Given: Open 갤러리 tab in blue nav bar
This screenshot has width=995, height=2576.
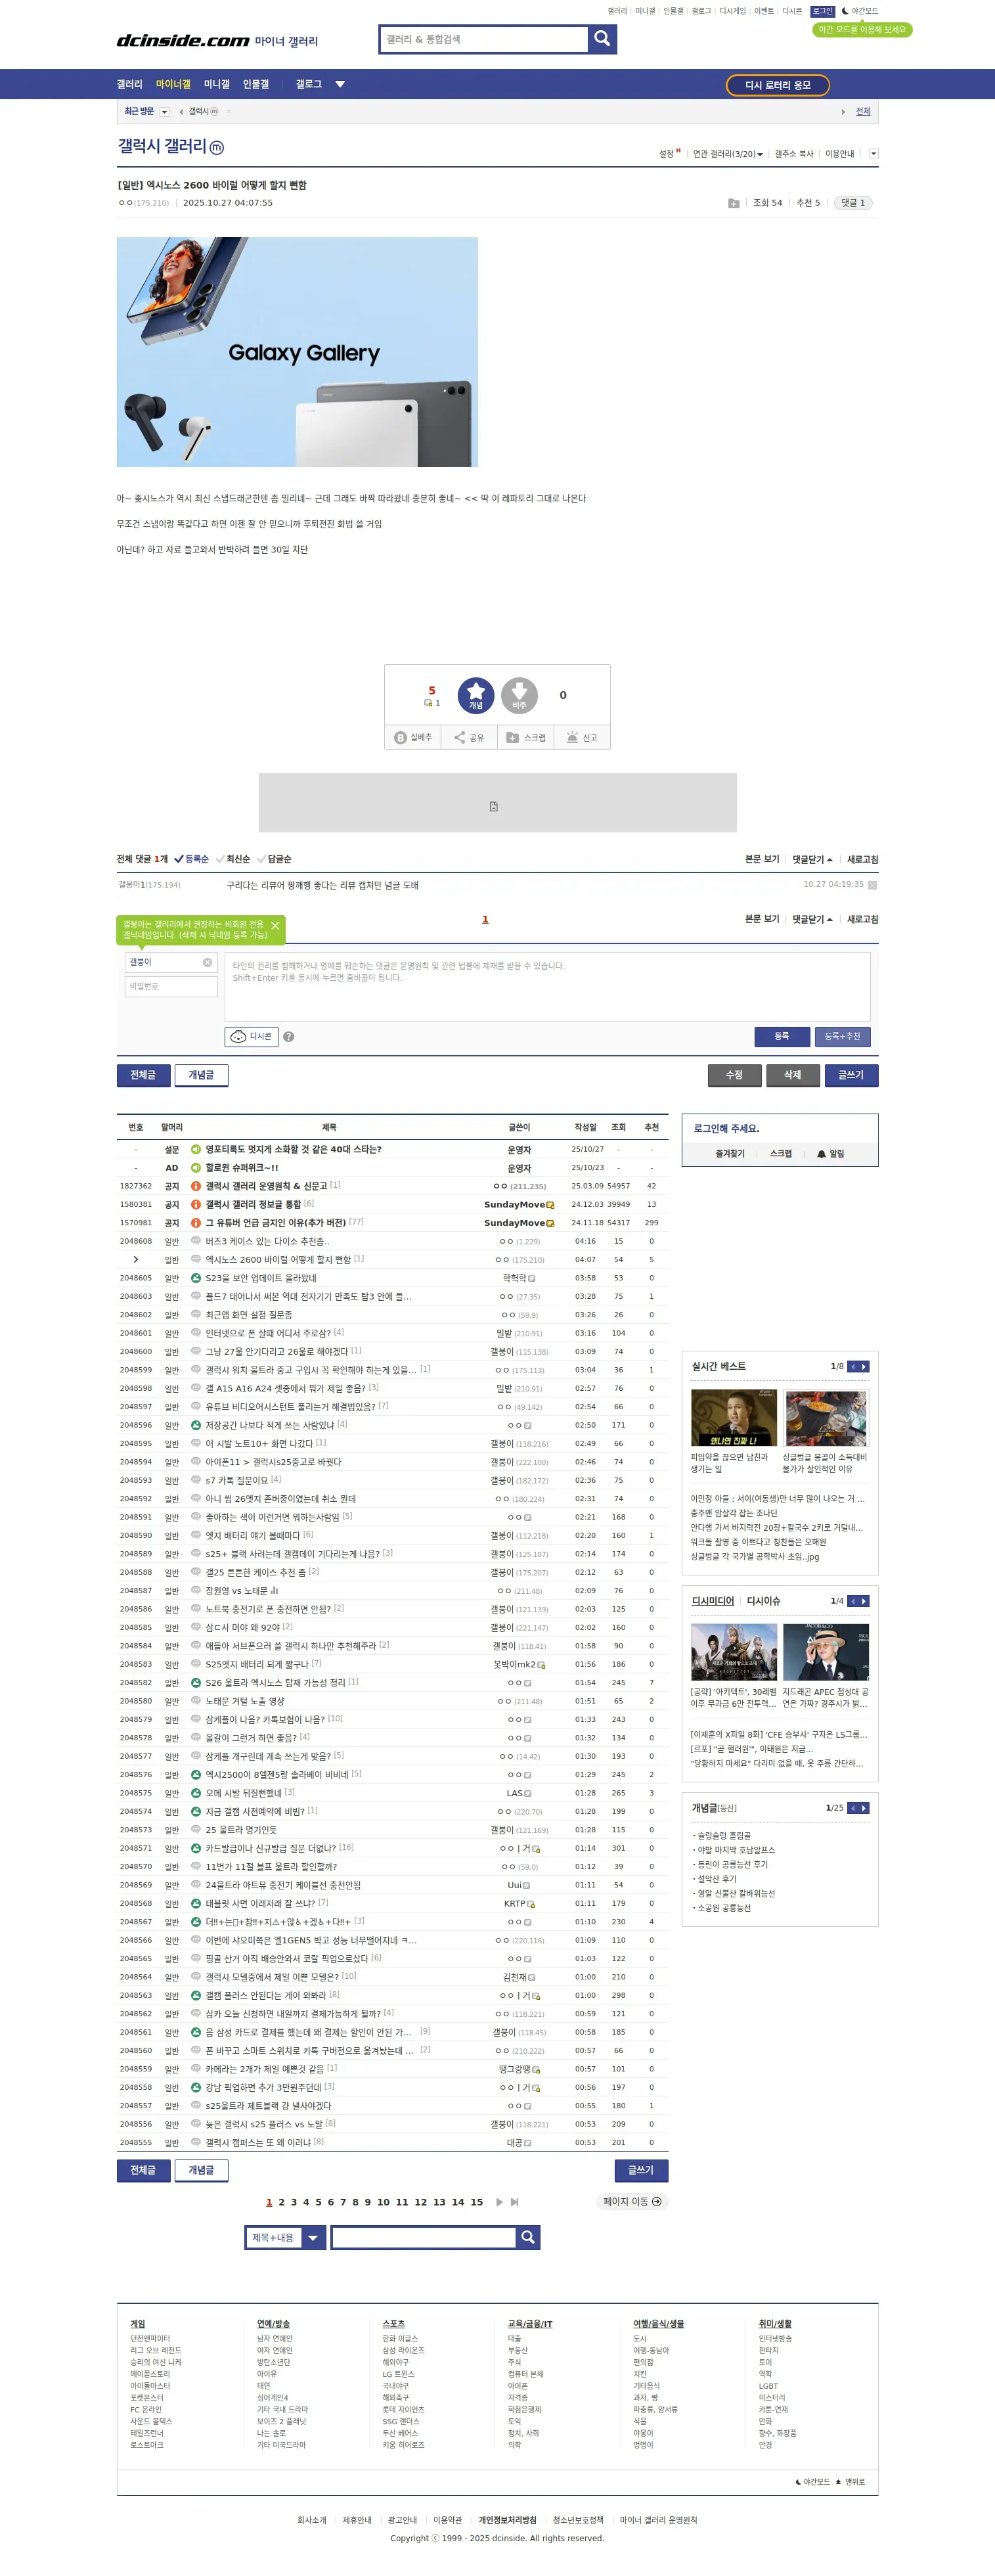Looking at the screenshot, I should tap(129, 84).
